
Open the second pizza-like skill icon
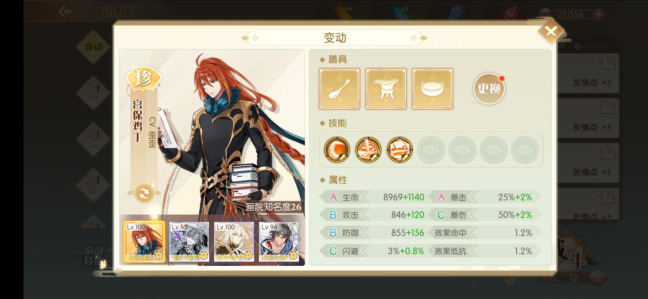[x=368, y=150]
